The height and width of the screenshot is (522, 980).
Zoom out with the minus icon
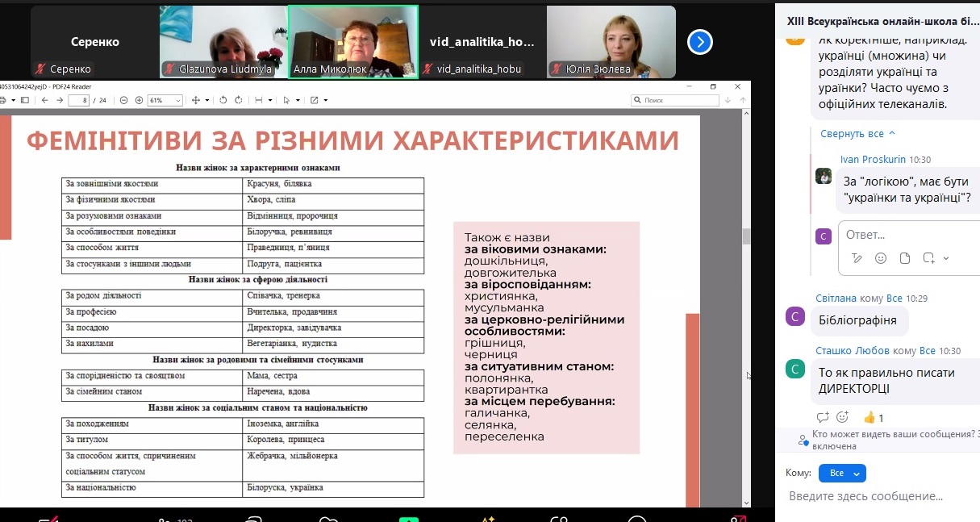point(123,100)
